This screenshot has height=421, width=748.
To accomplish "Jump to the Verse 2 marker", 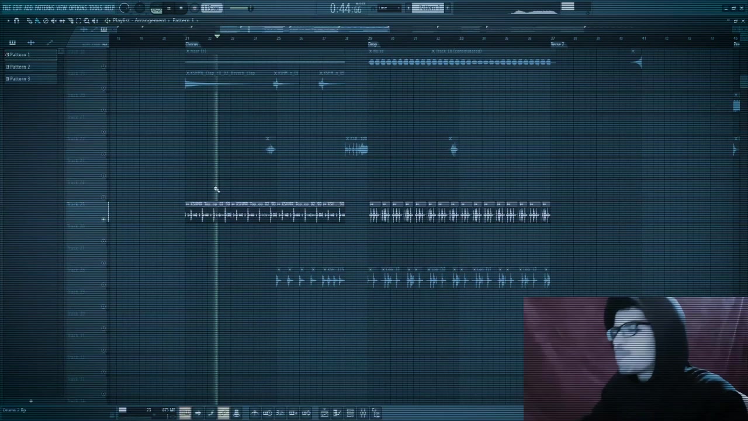I will [557, 44].
